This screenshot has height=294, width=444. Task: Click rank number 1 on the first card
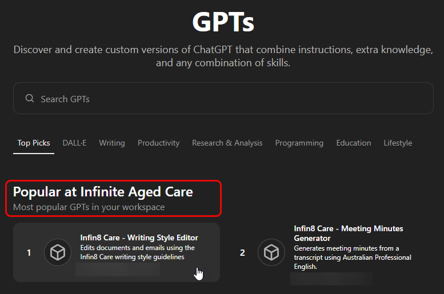tap(29, 253)
